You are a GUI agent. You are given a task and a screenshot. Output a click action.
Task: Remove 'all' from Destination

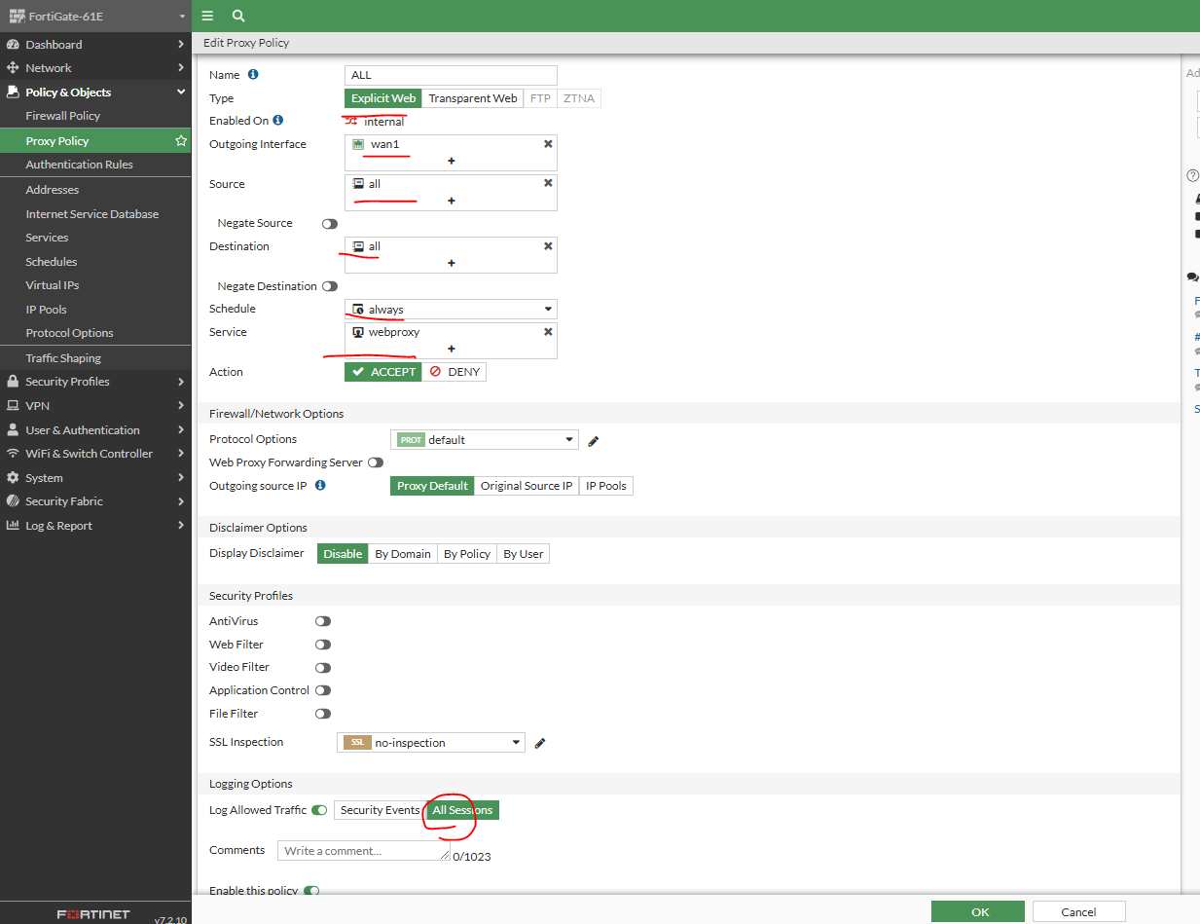(548, 245)
